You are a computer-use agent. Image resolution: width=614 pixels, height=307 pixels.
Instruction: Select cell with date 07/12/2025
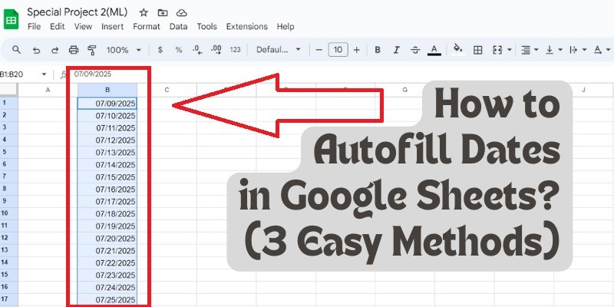pyautogui.click(x=107, y=140)
